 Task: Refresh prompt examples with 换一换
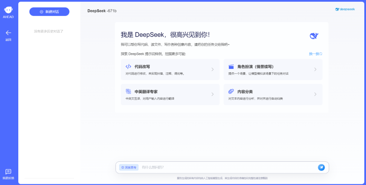pyautogui.click(x=316, y=54)
